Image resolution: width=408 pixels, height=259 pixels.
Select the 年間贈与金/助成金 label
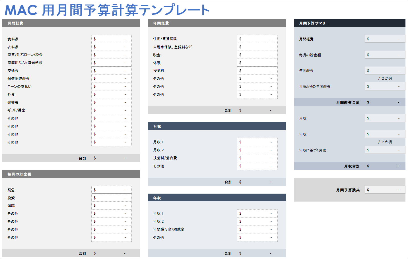pos(169,229)
